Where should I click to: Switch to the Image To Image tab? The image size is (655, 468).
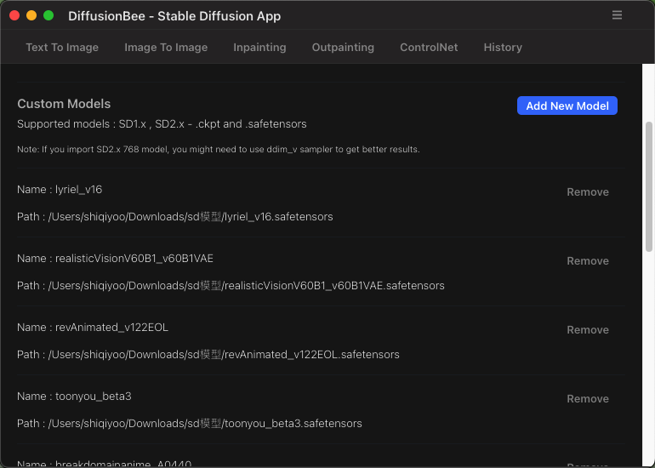[166, 47]
